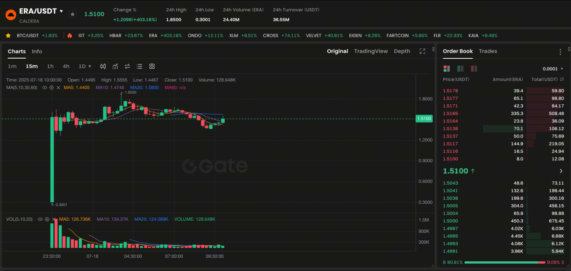Open the Info tab

pyautogui.click(x=37, y=52)
